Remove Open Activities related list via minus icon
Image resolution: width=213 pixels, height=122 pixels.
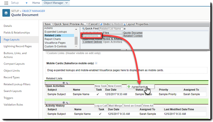64,83
